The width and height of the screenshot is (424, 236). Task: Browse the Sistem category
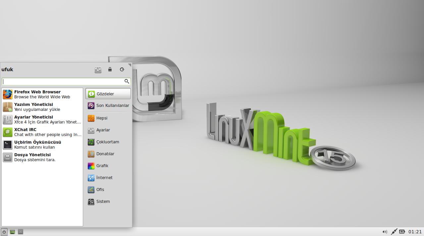(x=103, y=201)
